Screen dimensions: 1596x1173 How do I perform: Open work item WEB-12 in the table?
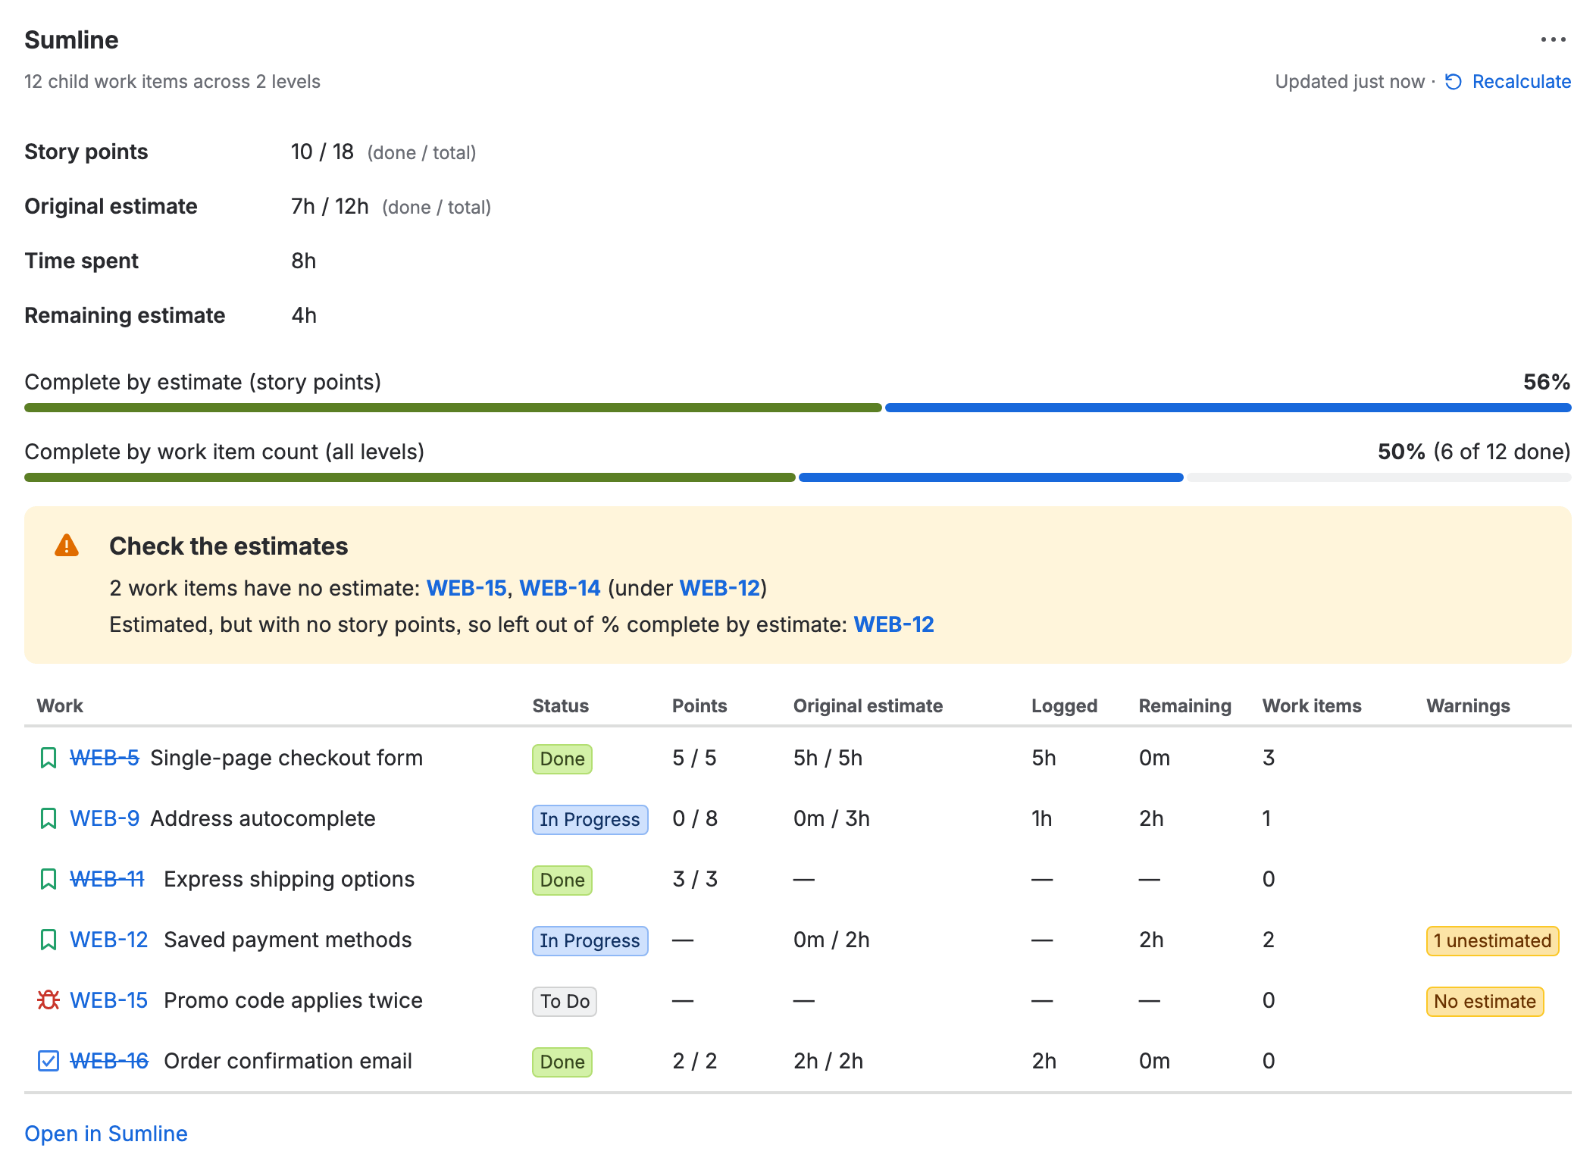(109, 940)
